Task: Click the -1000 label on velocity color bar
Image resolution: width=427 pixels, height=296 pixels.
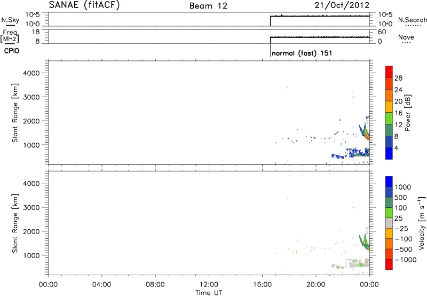Action: tap(405, 260)
